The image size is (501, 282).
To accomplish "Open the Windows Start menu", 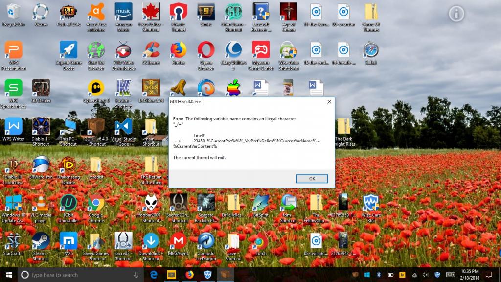I will 9,275.
